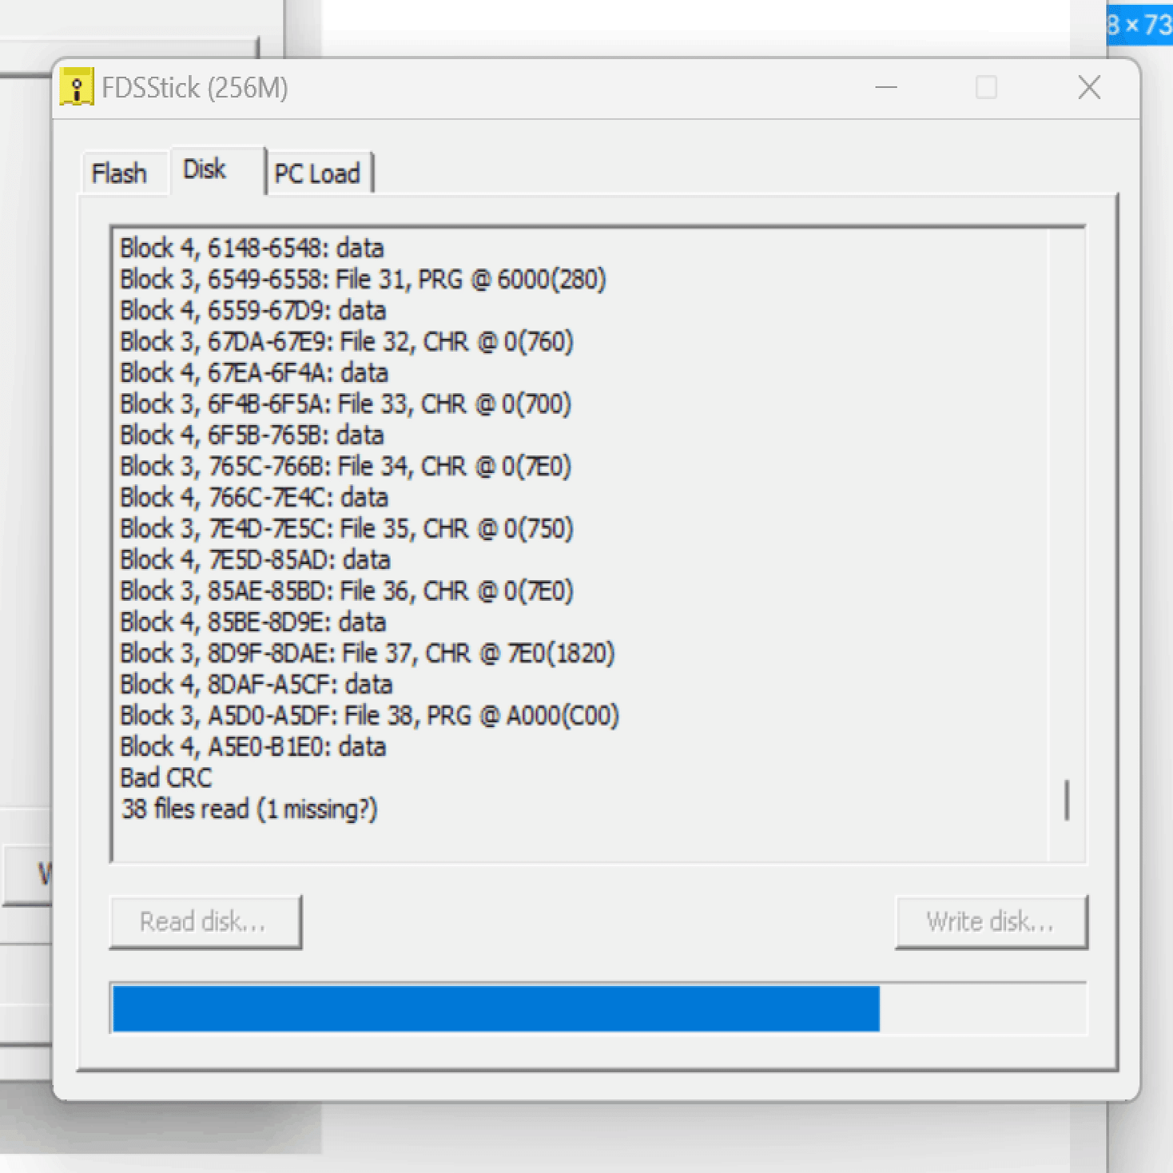Image resolution: width=1173 pixels, height=1173 pixels.
Task: Click the Write disk... button
Action: coord(991,922)
